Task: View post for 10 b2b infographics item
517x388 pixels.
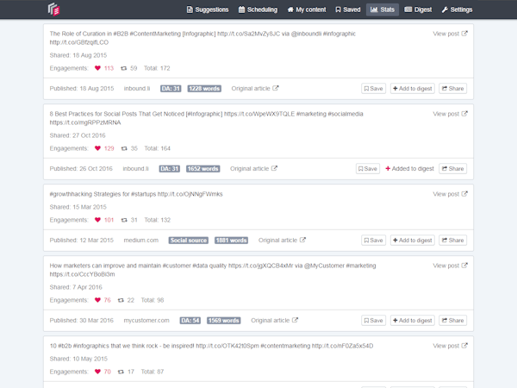Action: [x=450, y=346]
